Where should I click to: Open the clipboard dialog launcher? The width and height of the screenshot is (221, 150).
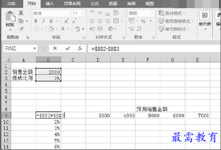pyautogui.click(x=28, y=38)
